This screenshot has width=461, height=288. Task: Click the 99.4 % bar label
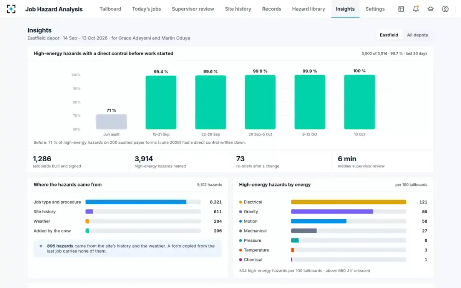point(161,71)
